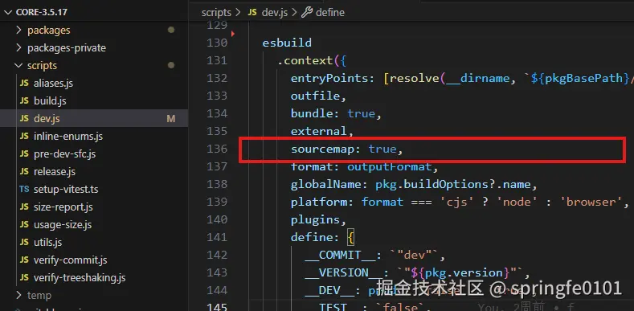
Task: Open usage-size.js file
Action: [62, 224]
